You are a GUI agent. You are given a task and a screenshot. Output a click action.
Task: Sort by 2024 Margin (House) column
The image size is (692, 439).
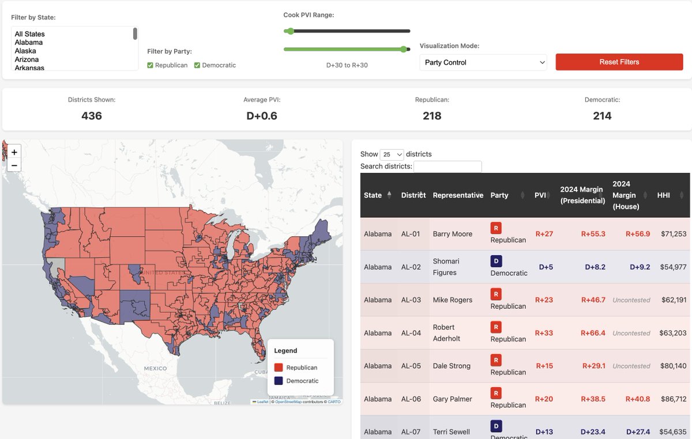coord(631,195)
